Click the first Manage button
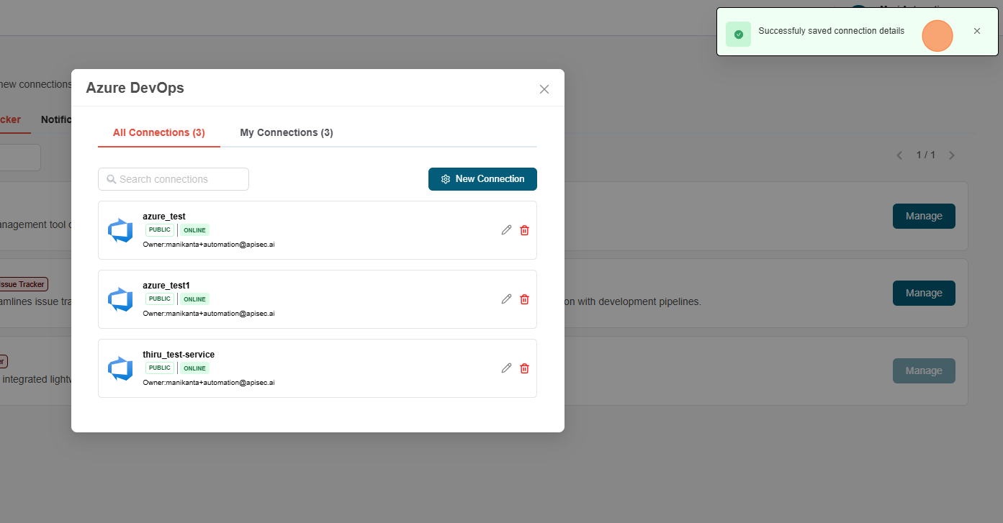Image resolution: width=1003 pixels, height=523 pixels. click(x=924, y=217)
